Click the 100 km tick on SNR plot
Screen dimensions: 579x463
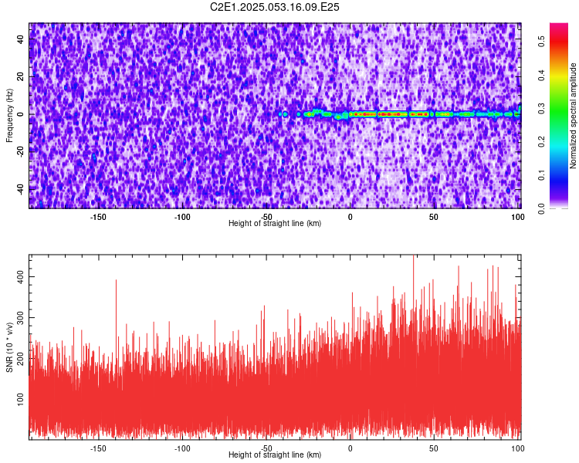coord(518,448)
